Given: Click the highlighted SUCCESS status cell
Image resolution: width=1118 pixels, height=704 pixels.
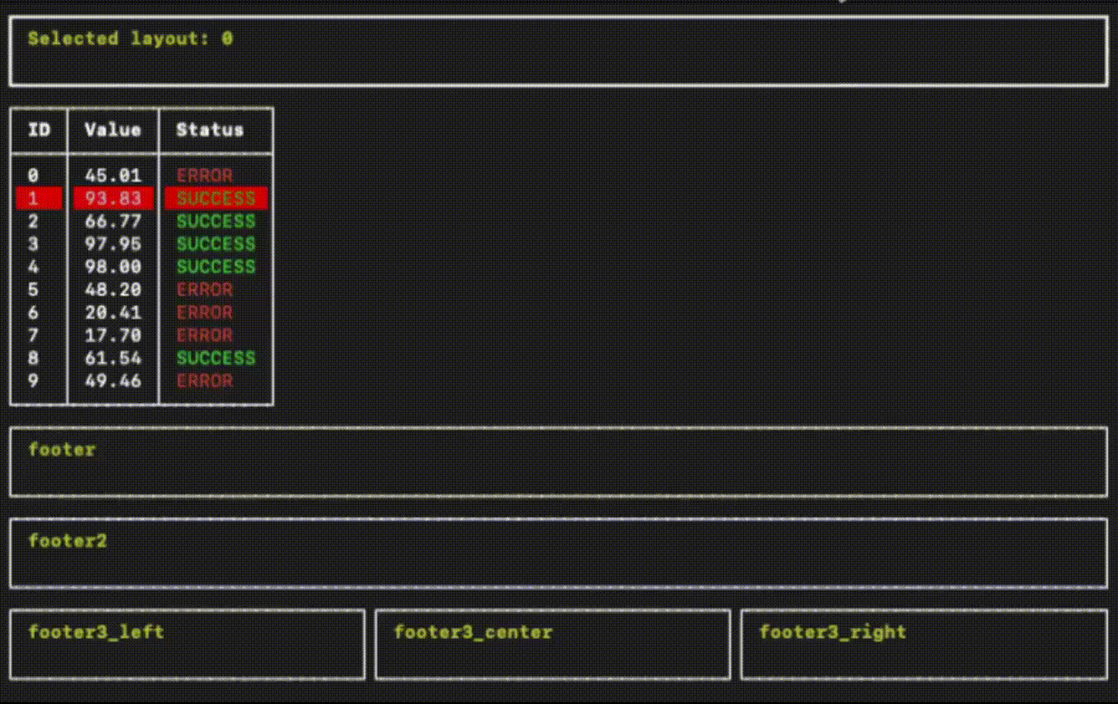Looking at the screenshot, I should coord(215,198).
